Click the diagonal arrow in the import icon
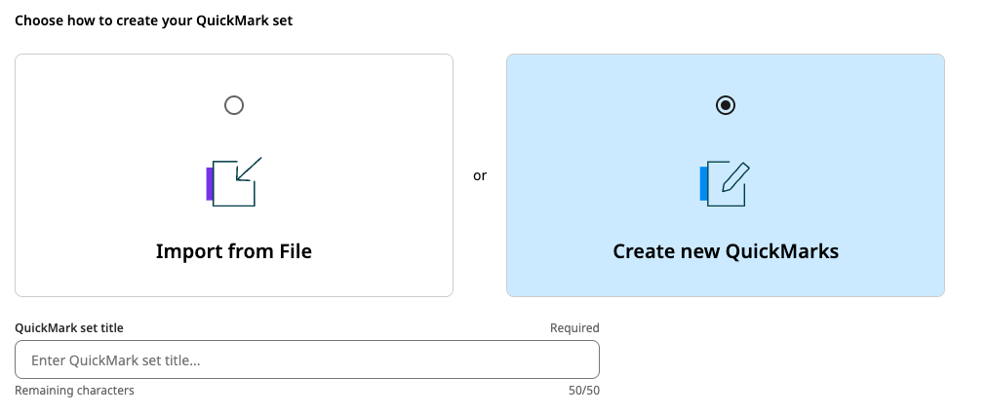Screen dimensions: 988x415 (x=248, y=170)
